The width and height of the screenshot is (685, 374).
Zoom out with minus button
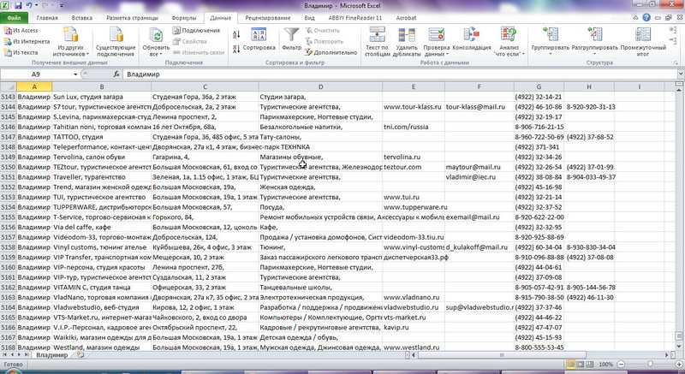click(621, 364)
